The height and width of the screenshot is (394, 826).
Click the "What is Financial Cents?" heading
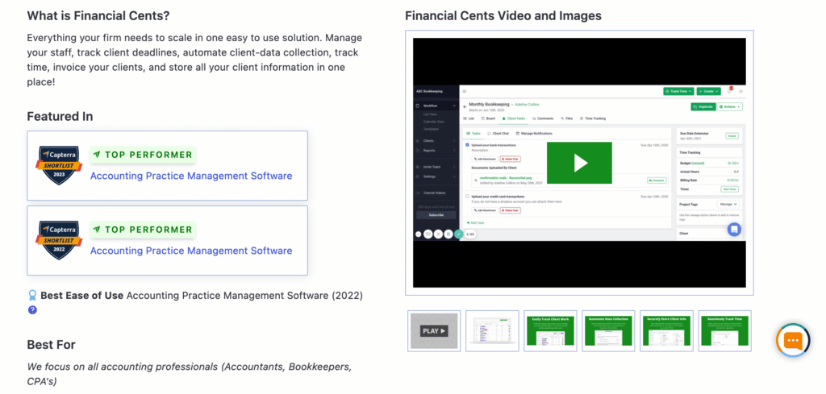pyautogui.click(x=98, y=16)
